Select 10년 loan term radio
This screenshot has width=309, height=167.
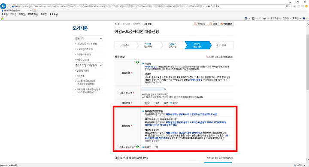click(143, 103)
